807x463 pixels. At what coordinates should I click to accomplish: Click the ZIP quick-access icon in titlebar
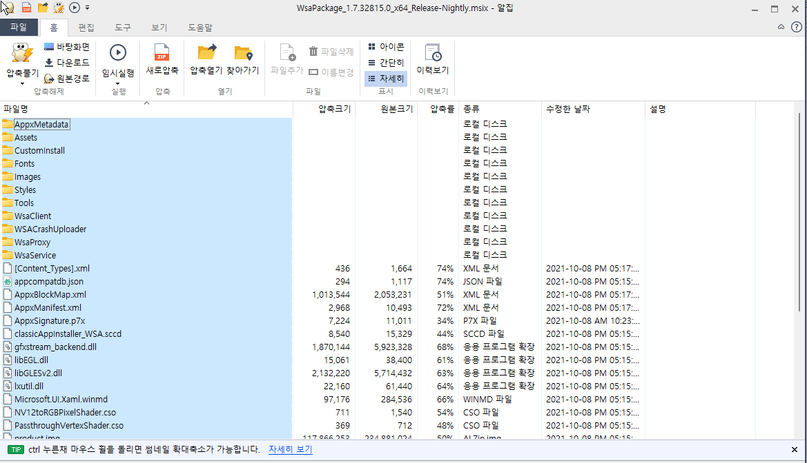[26, 8]
